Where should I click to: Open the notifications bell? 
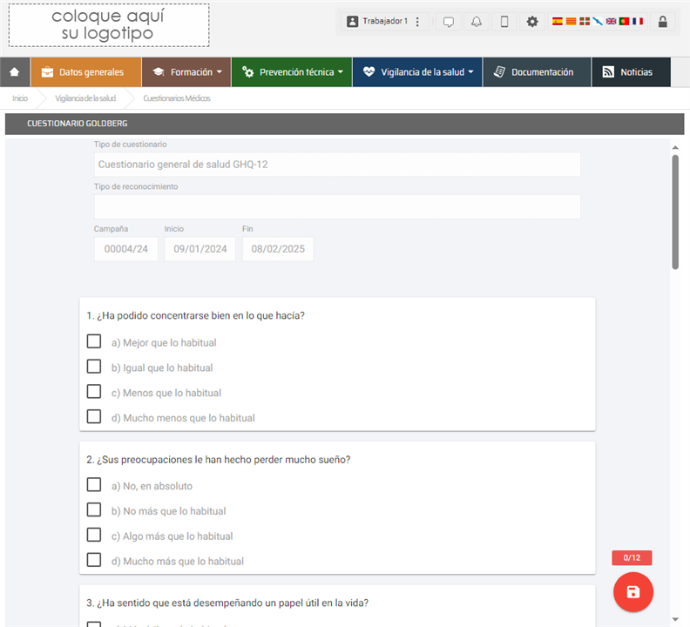(x=477, y=22)
